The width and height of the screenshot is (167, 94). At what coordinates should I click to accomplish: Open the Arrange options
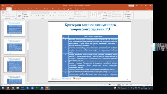click(x=105, y=14)
